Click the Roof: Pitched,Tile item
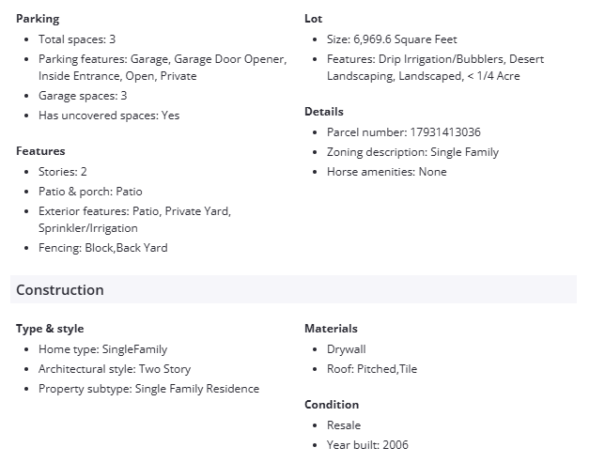 coord(371,369)
